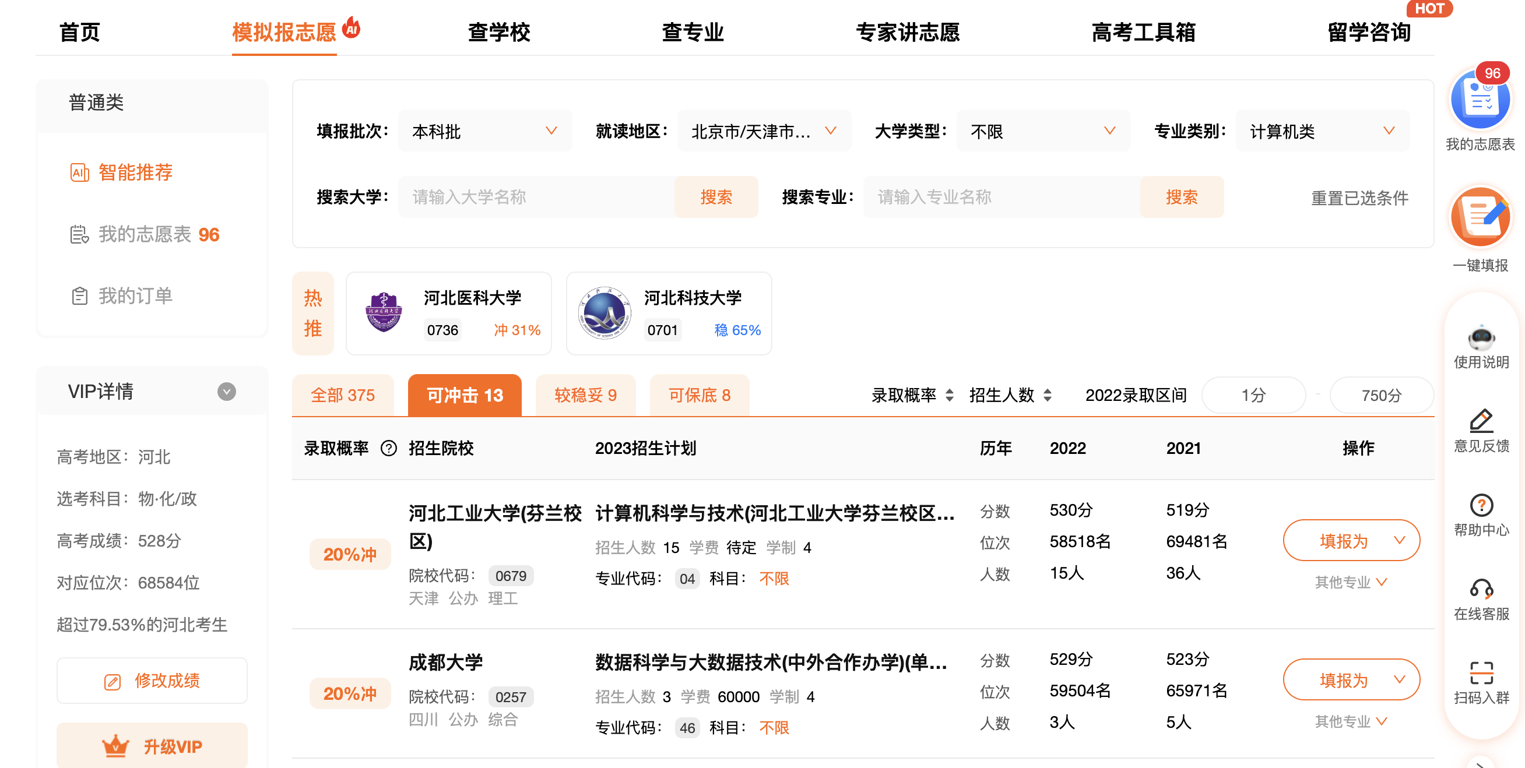
Task: Open the 填报批次 本科批 dropdown
Action: [x=484, y=131]
